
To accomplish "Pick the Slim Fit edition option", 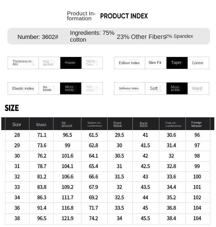I will [156, 63].
